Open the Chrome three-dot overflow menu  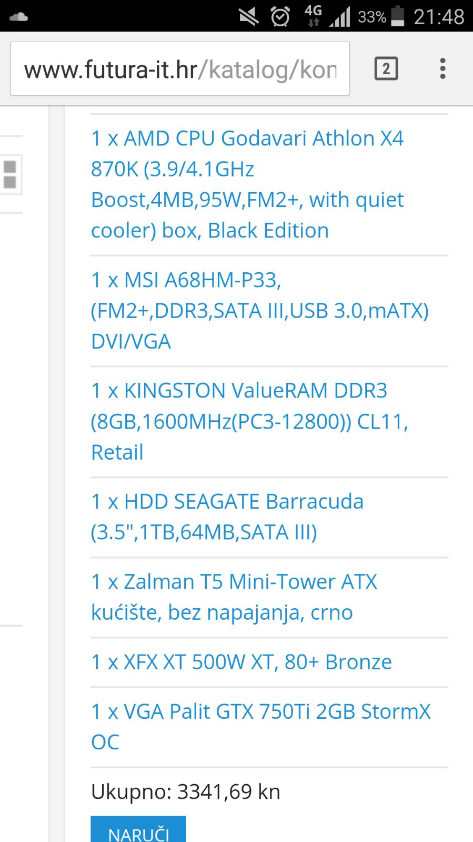tap(442, 69)
